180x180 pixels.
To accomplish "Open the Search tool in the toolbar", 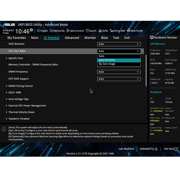I will tap(91, 31).
